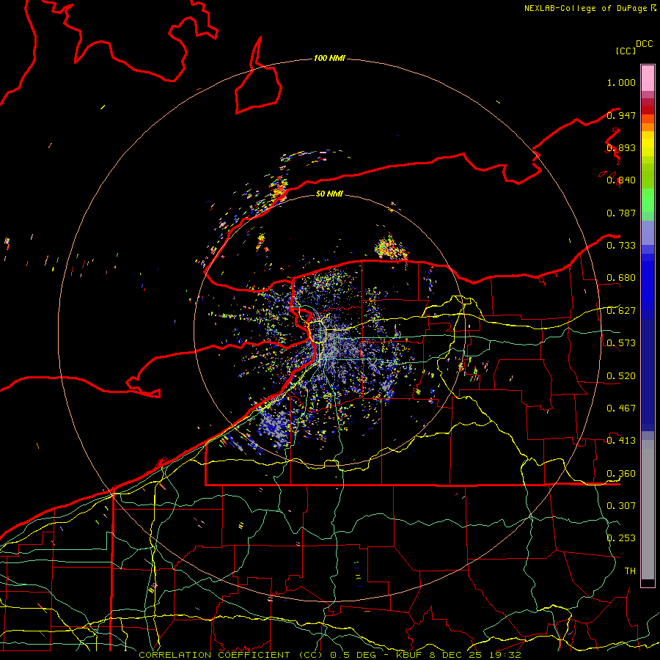Screen dimensions: 660x660
Task: Click the TH threshold label on the legend
Action: point(630,571)
